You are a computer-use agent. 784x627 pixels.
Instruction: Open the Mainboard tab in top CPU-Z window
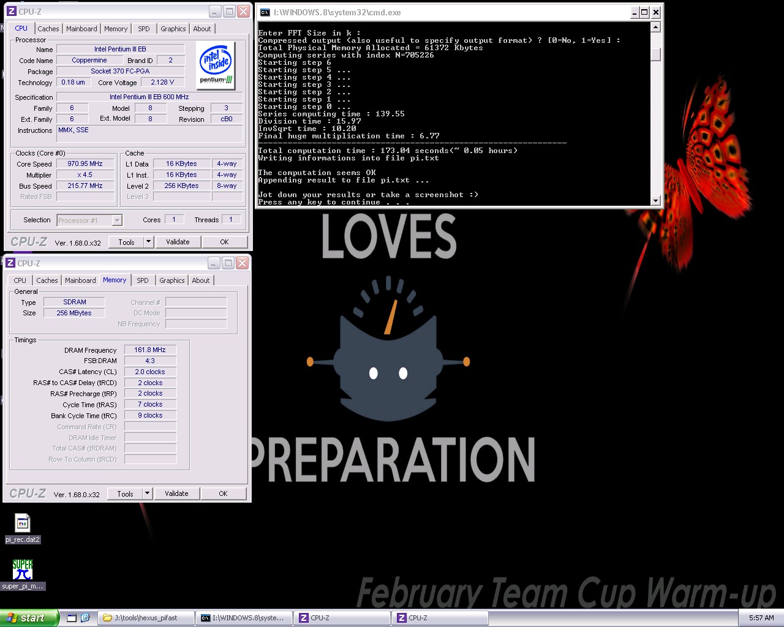click(x=81, y=29)
